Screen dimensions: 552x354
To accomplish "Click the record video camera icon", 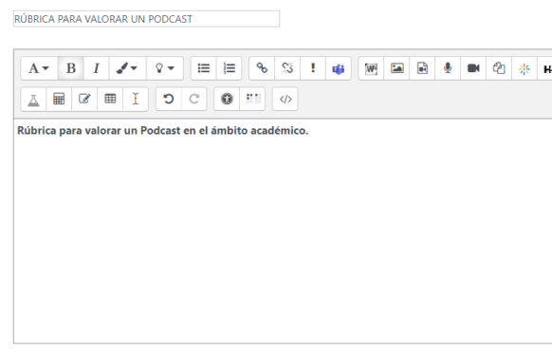I will (x=473, y=68).
